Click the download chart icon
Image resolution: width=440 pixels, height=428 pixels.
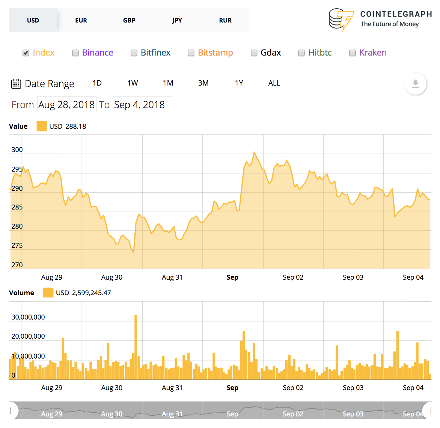(415, 84)
